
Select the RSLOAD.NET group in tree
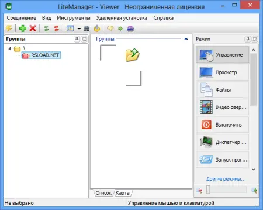[x=41, y=55]
